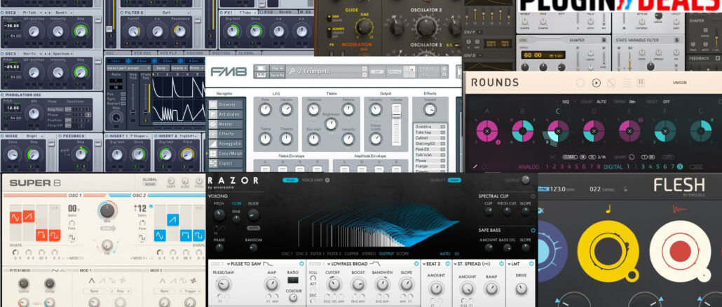Open the Poly dropdown in Super 8 MOD 1
Image resolution: width=722 pixels, height=307 pixels.
122,292
